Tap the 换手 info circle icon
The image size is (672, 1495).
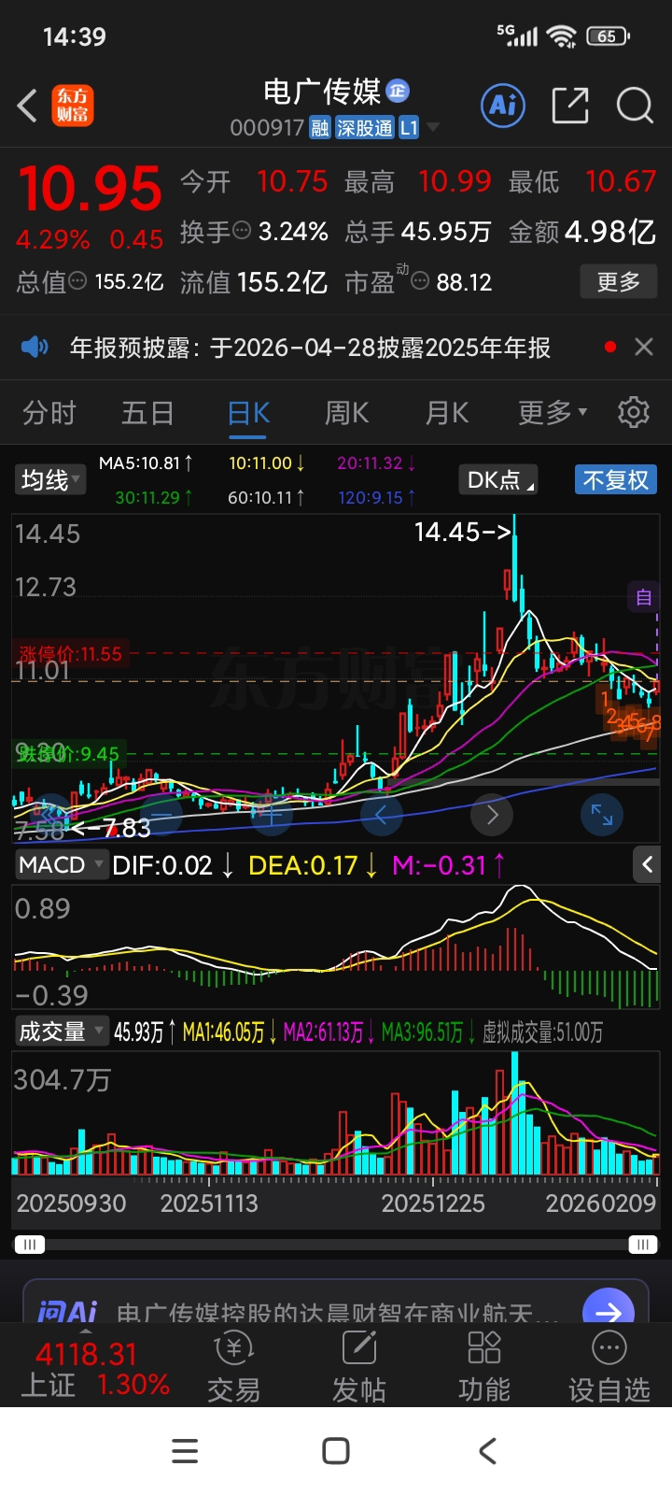pyautogui.click(x=242, y=230)
